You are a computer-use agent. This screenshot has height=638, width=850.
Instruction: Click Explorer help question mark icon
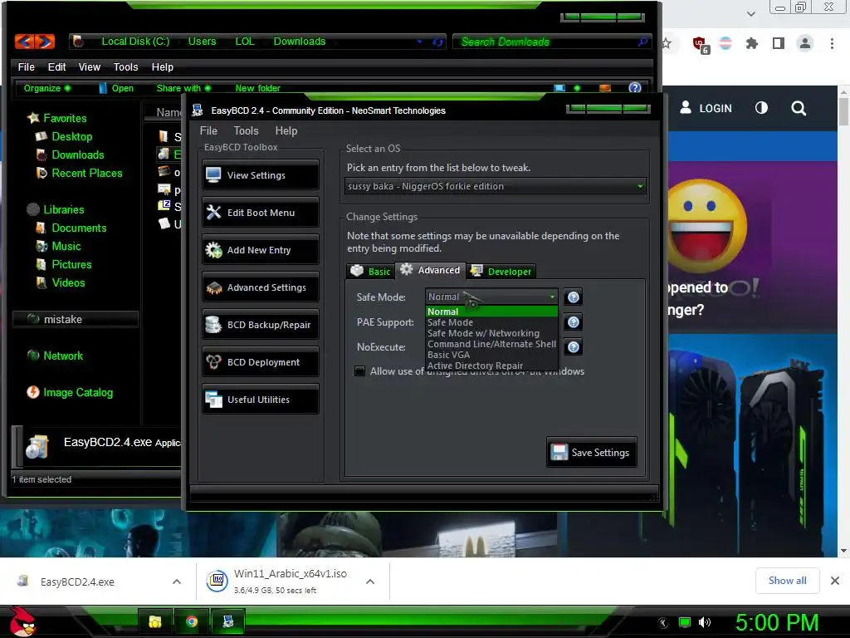[x=635, y=88]
